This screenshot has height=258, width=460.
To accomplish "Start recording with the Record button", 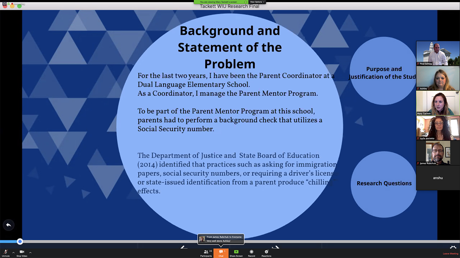I will (x=251, y=253).
